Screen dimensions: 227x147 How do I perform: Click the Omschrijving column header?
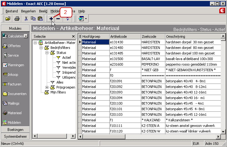coord(193,37)
